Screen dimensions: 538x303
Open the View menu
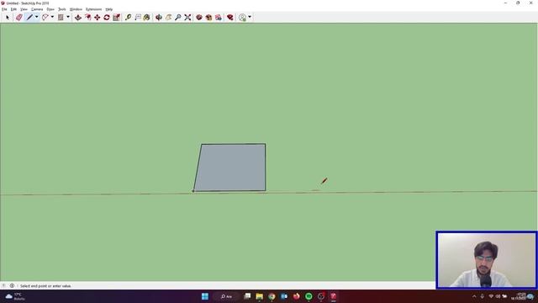tap(24, 9)
